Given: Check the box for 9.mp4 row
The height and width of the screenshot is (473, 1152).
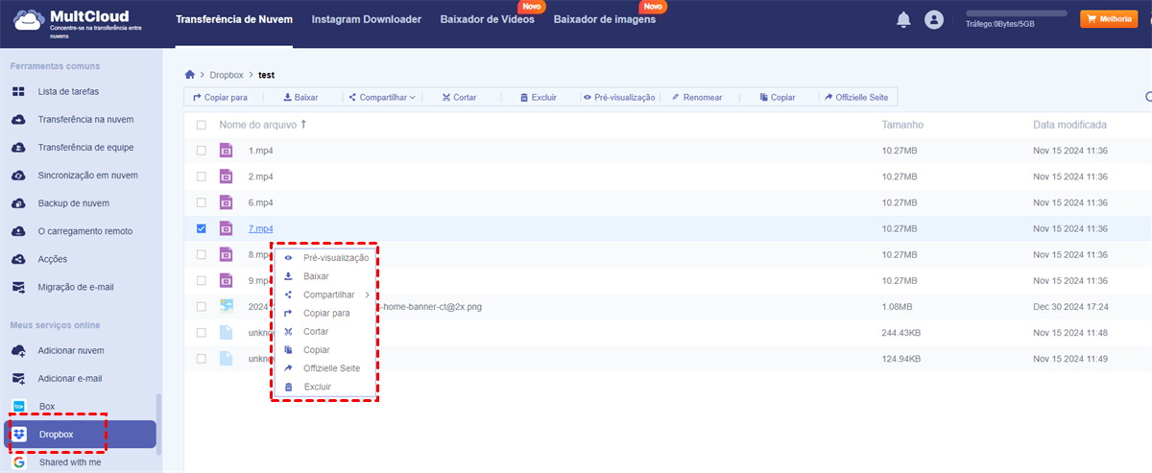Looking at the screenshot, I should tap(201, 280).
